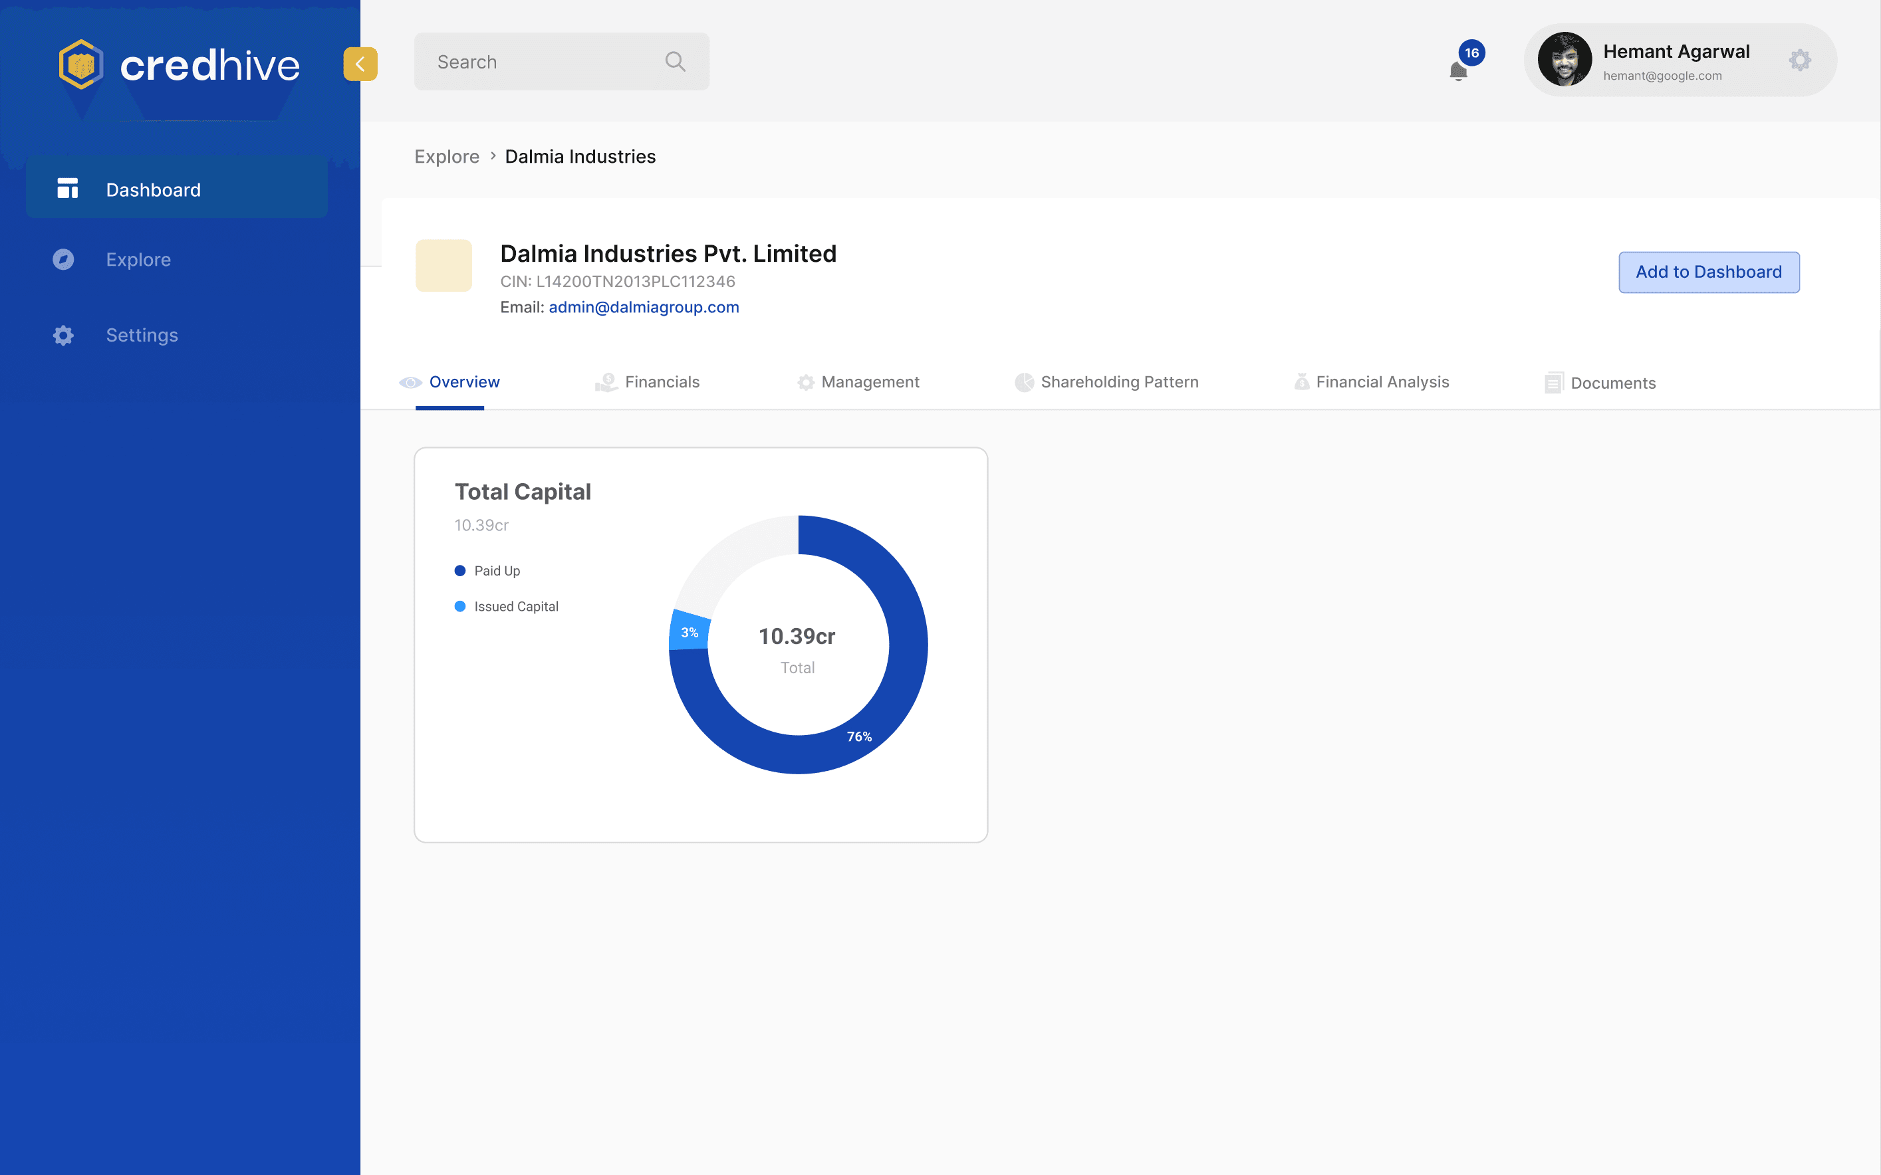Click the Dalmia Industries Pvt. Limited title
The image size is (1881, 1175).
pos(668,253)
